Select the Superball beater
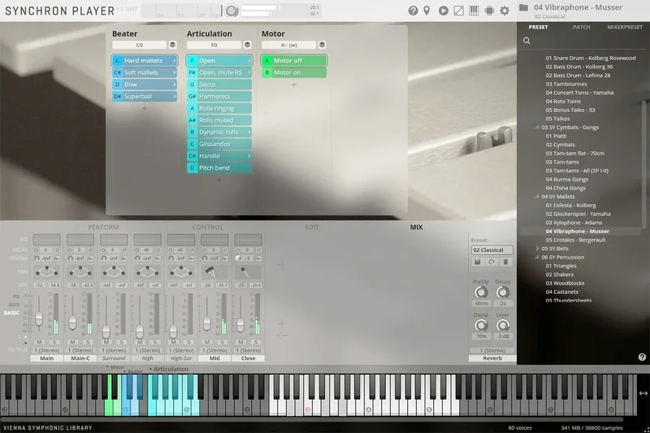 (x=145, y=97)
